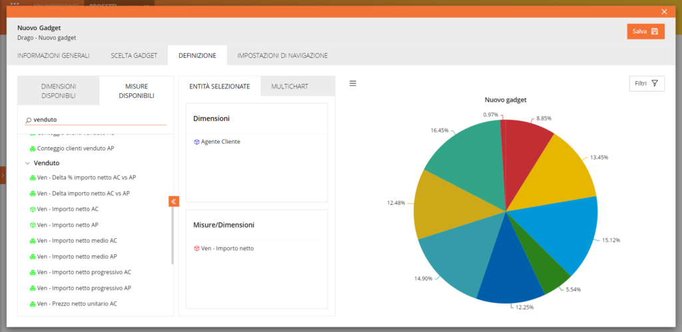The image size is (682, 332).
Task: Click the icon beside Ven - Importo netto AC
Action: [32, 209]
